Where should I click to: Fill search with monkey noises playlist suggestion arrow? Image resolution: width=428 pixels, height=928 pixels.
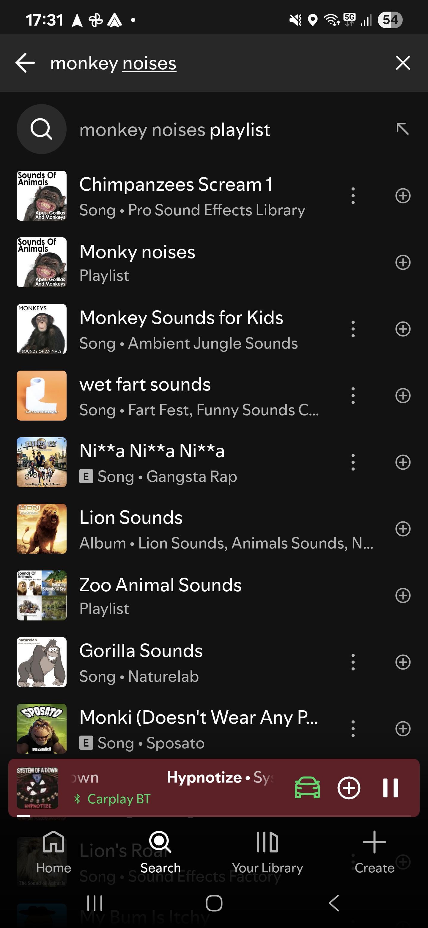pos(402,129)
